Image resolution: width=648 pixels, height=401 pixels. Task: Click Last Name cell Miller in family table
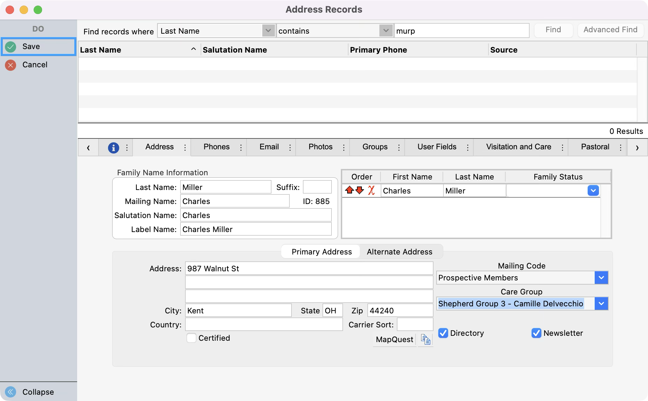click(x=475, y=191)
